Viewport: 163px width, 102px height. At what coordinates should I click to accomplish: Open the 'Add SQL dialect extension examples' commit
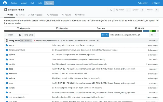pyautogui.click(x=79, y=64)
